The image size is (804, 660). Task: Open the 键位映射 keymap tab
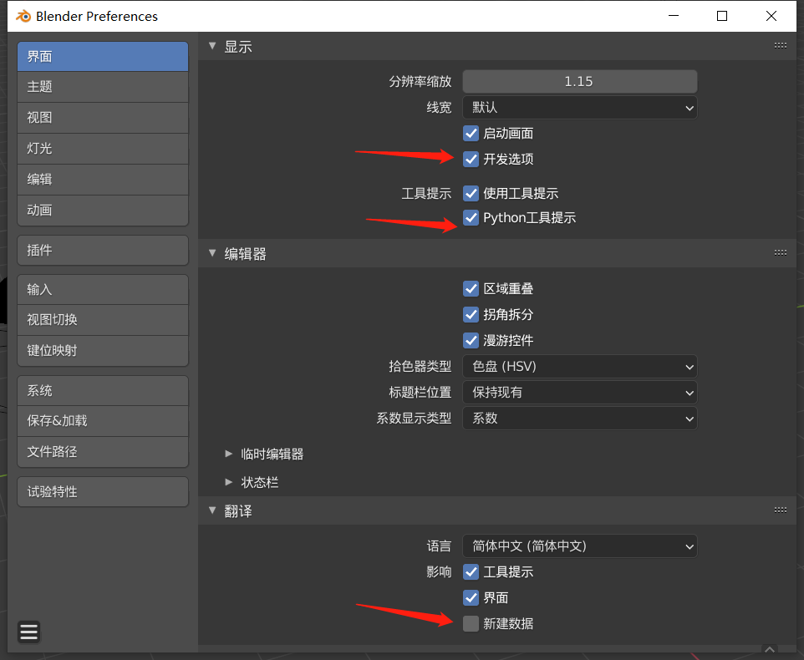[x=103, y=351]
